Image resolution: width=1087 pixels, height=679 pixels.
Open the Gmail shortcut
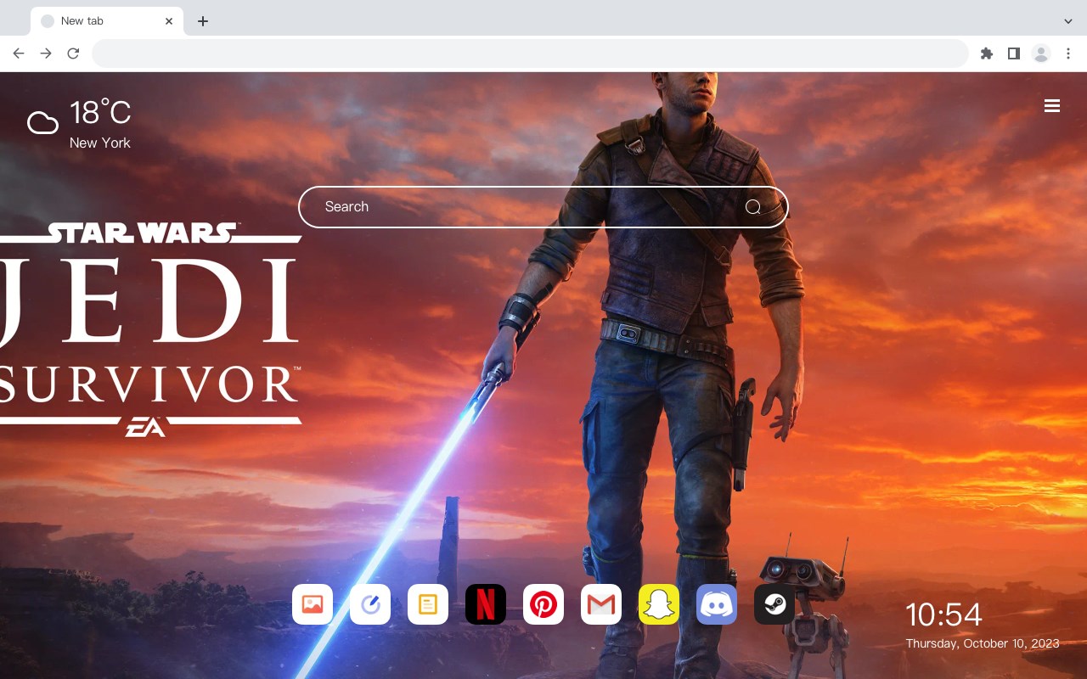[601, 604]
